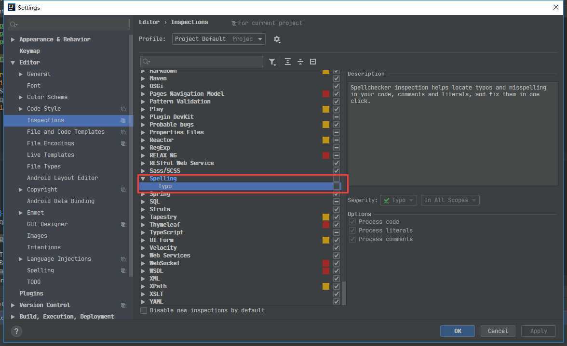Click the project icon beside Code Style
The height and width of the screenshot is (346, 567).
click(x=123, y=109)
